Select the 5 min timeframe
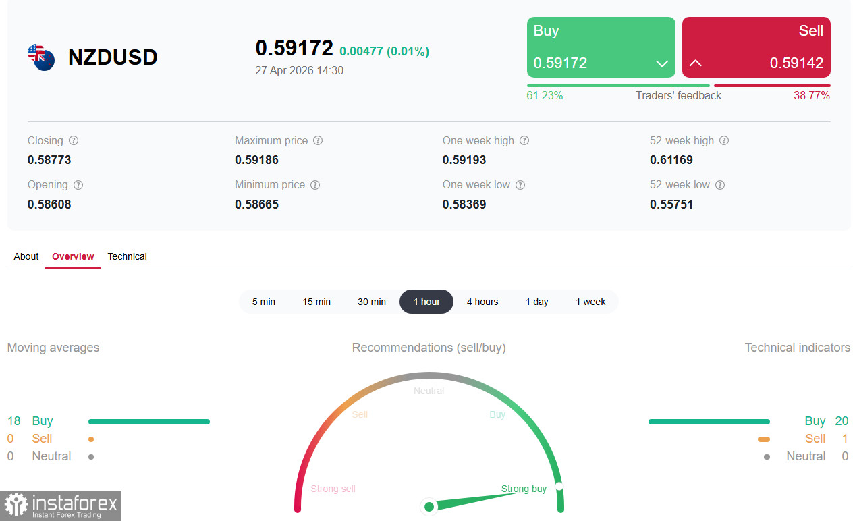This screenshot has height=521, width=855. coord(264,302)
